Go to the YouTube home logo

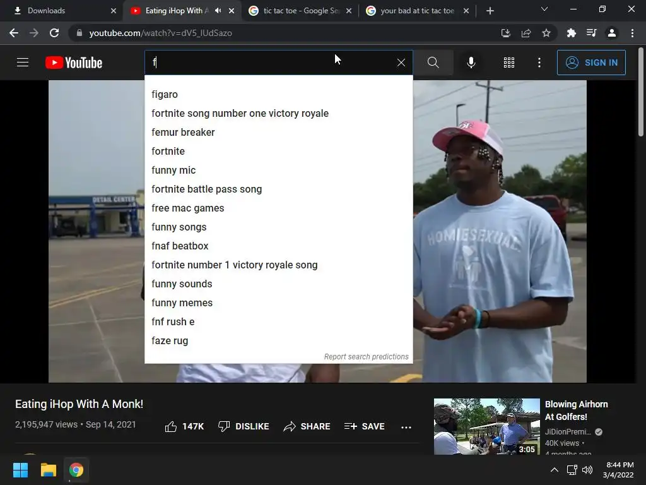click(74, 63)
